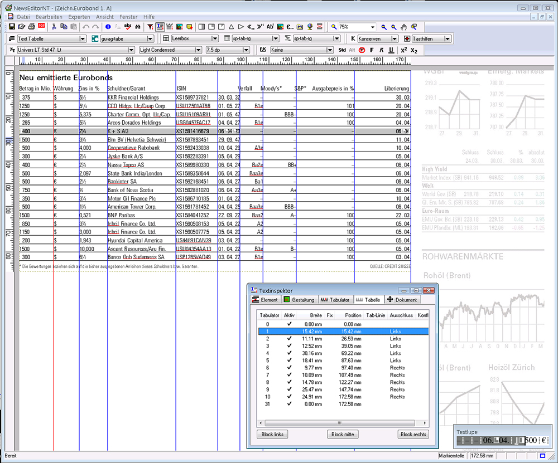Open the Bearbeiten menu
This screenshot has width=558, height=463.
49,17
